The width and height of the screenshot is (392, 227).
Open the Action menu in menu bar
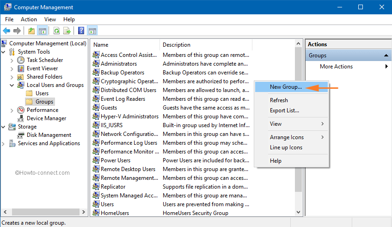tap(29, 19)
